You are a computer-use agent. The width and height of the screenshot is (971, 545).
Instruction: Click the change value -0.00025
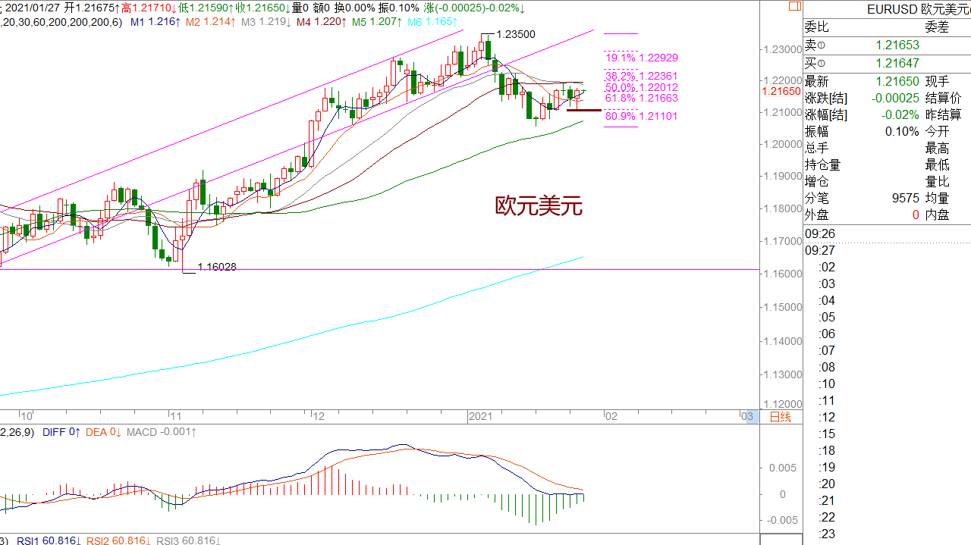tap(895, 98)
